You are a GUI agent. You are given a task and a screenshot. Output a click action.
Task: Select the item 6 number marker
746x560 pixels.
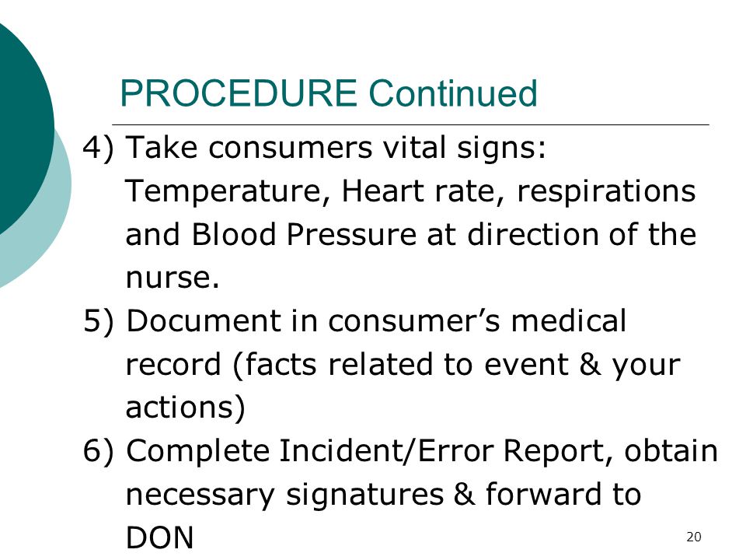click(99, 451)
